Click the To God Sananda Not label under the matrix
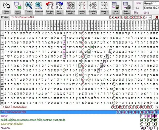The width and height of the screenshot is (159, 130). click(14, 107)
